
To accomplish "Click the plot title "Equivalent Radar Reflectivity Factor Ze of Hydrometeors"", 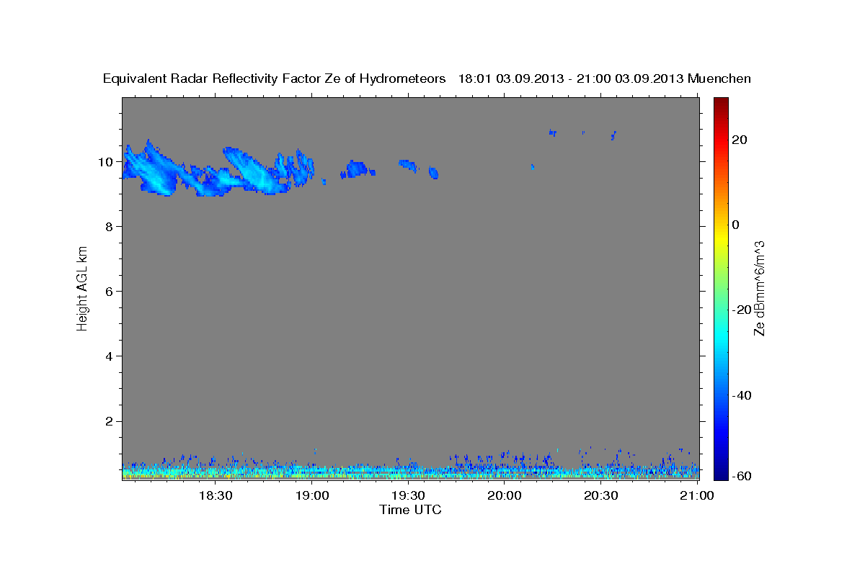I will (275, 79).
